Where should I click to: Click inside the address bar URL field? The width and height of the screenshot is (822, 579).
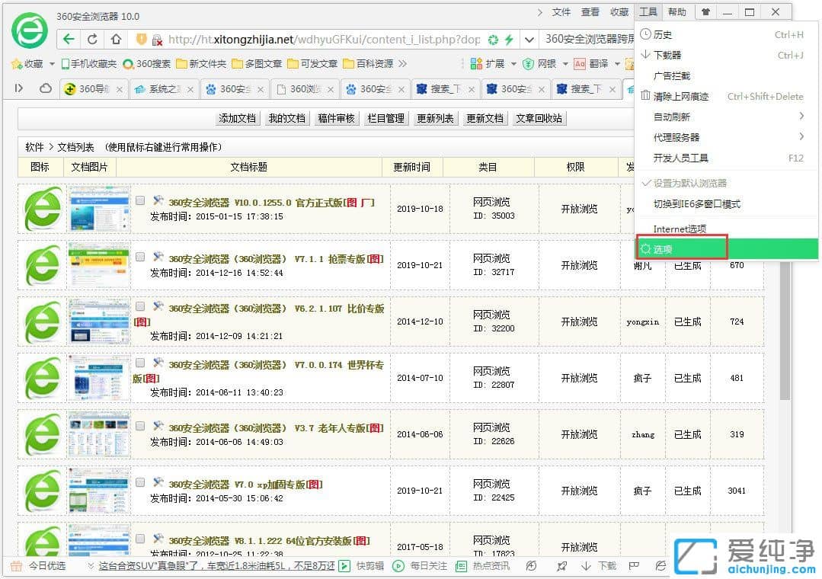point(305,39)
